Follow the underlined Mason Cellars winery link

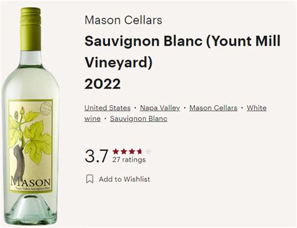pyautogui.click(x=213, y=108)
